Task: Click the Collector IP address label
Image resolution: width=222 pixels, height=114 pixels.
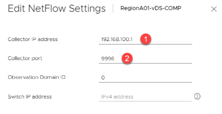Action: click(33, 39)
